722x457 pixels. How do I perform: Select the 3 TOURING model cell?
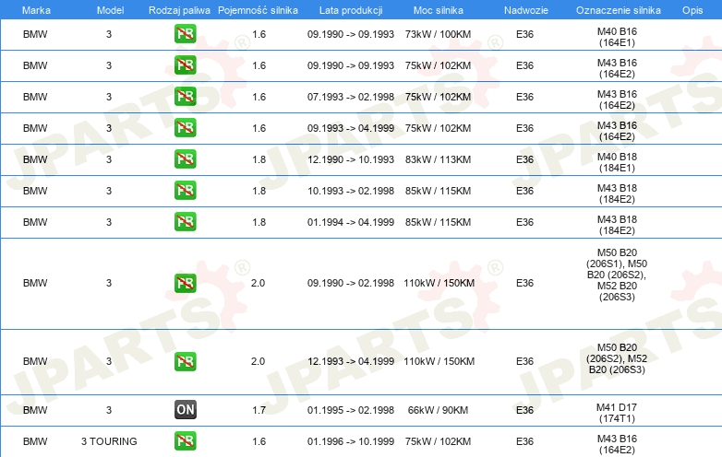108,441
